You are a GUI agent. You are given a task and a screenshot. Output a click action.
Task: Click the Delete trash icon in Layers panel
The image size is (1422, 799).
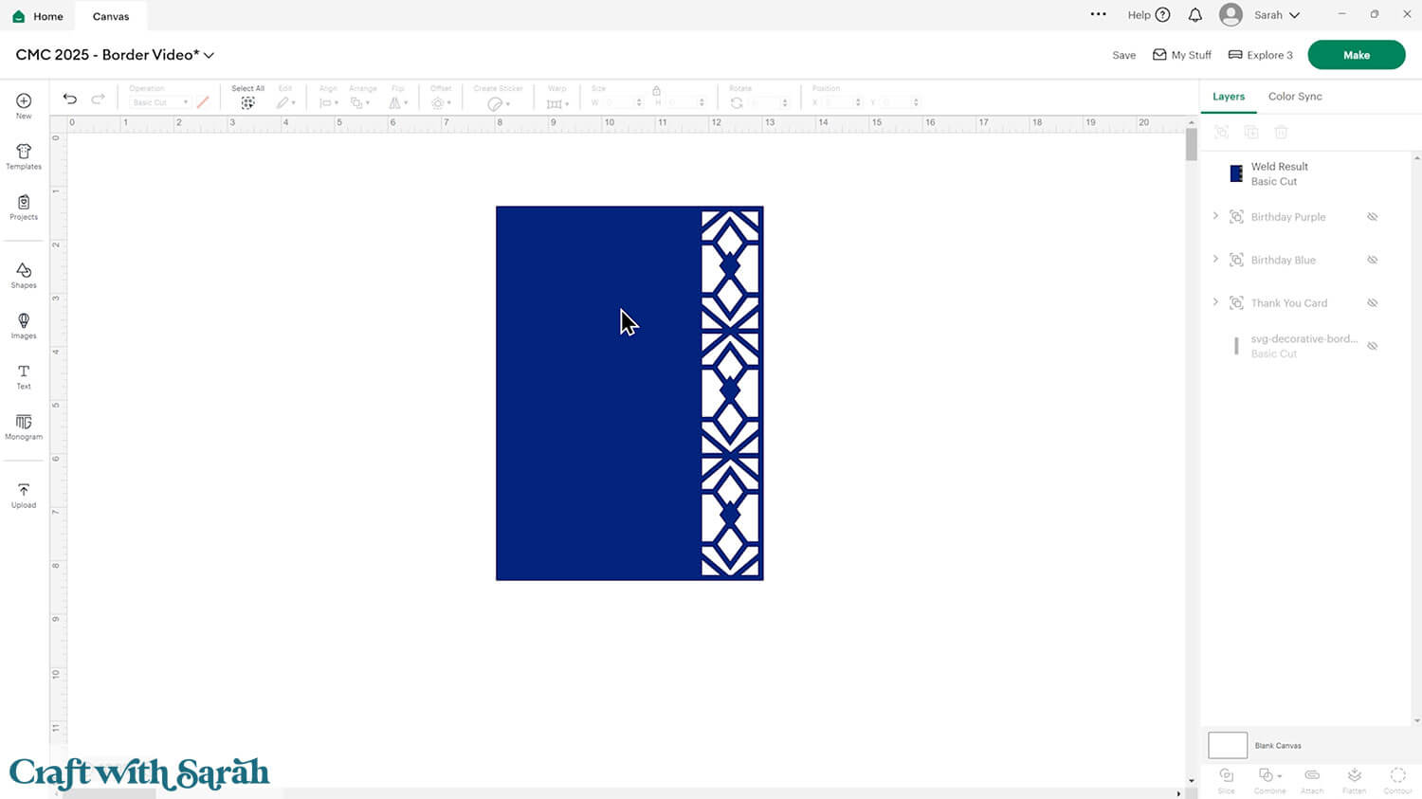1281,133
